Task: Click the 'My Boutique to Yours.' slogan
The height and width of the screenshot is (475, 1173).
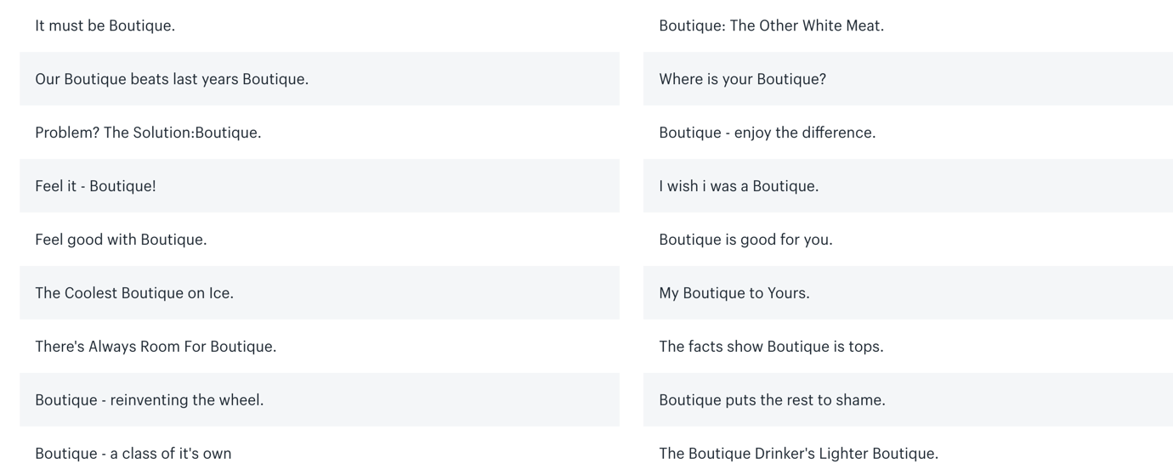Action: pos(734,293)
